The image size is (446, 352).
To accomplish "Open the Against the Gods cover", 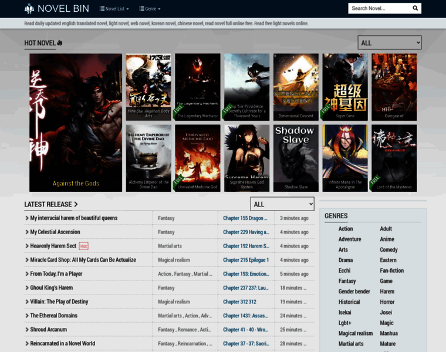I will (76, 123).
